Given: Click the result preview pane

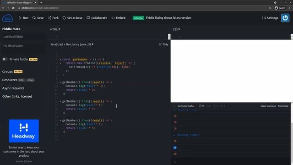Looking at the screenshot, I should click(231, 71).
